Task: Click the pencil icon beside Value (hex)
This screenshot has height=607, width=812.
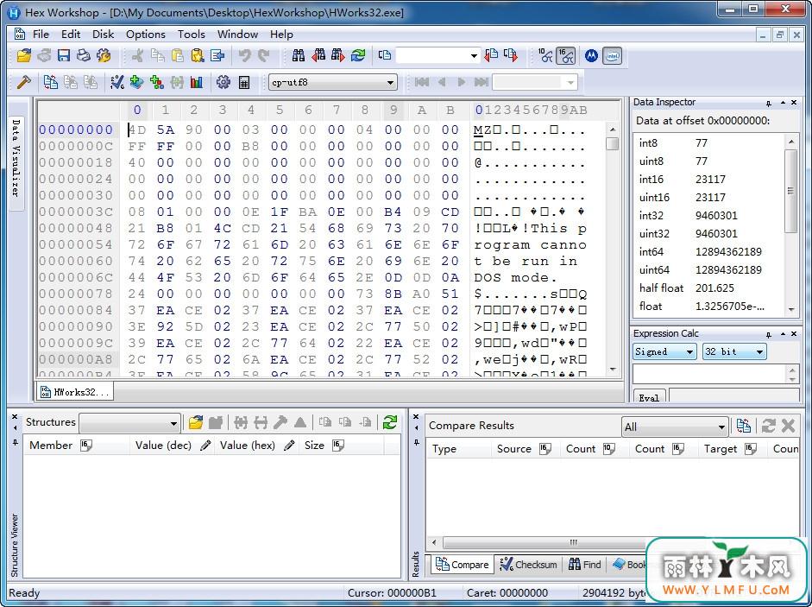Action: pos(289,446)
